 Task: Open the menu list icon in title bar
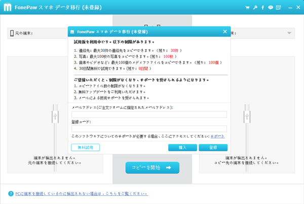(278, 8)
